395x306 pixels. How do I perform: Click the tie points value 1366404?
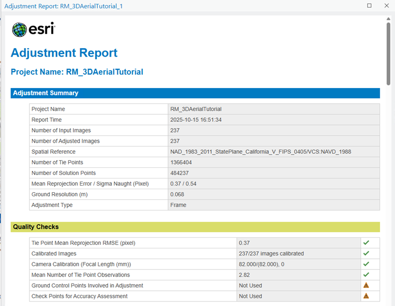click(181, 162)
